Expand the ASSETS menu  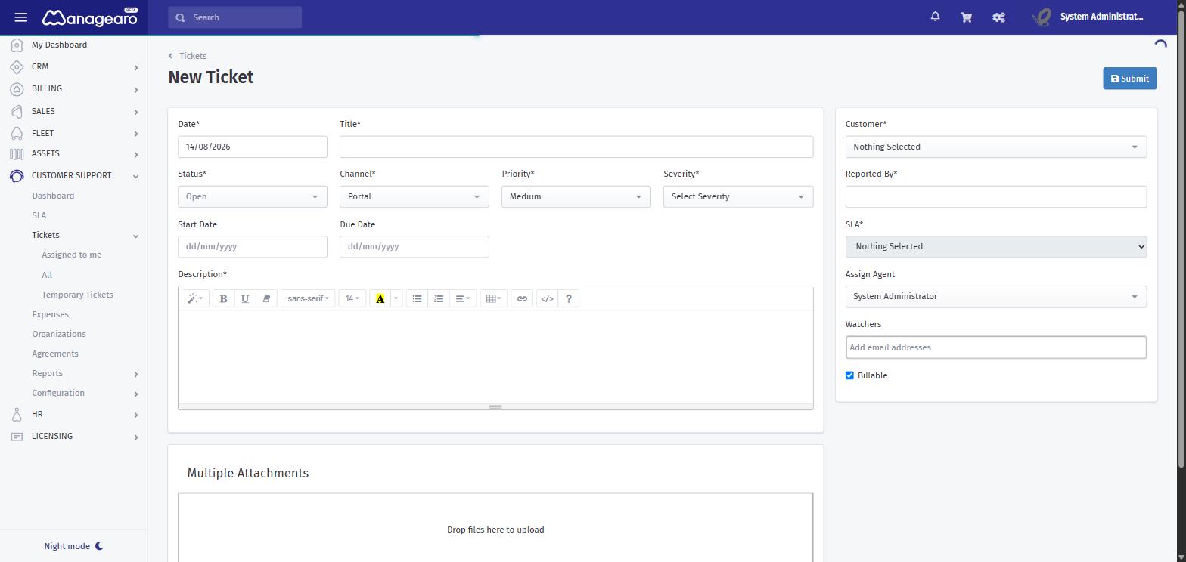click(x=136, y=155)
